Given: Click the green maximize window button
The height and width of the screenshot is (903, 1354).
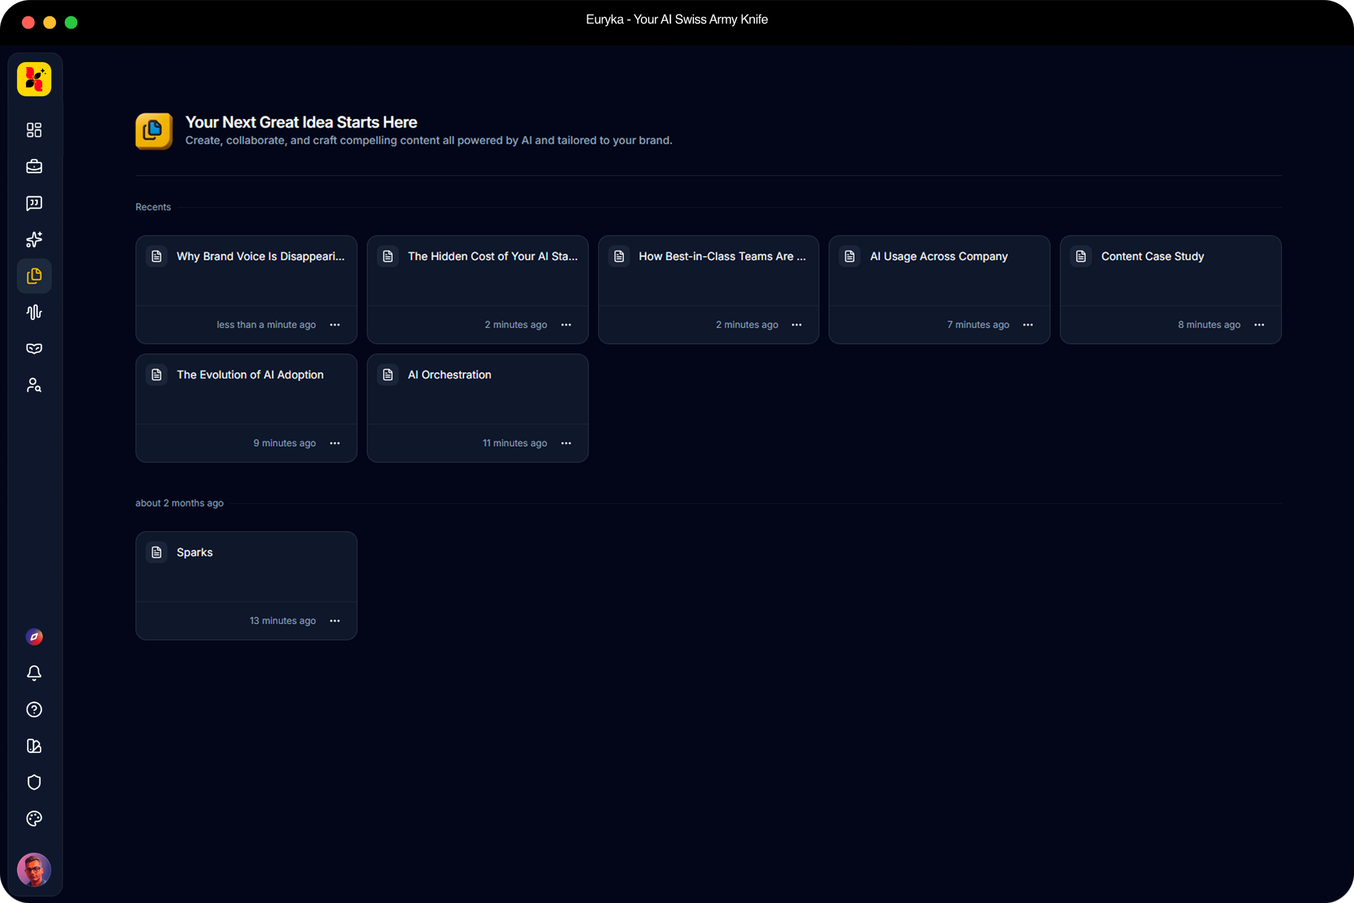Looking at the screenshot, I should pos(71,23).
